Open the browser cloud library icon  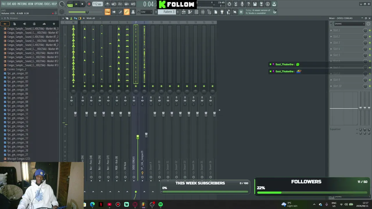[44, 24]
